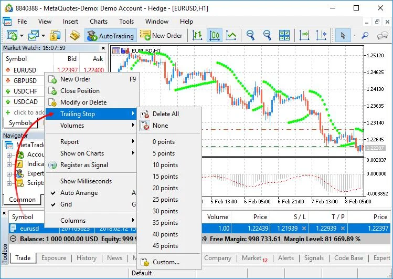Select None trailing stop option
The image size is (393, 279).
pyautogui.click(x=169, y=126)
